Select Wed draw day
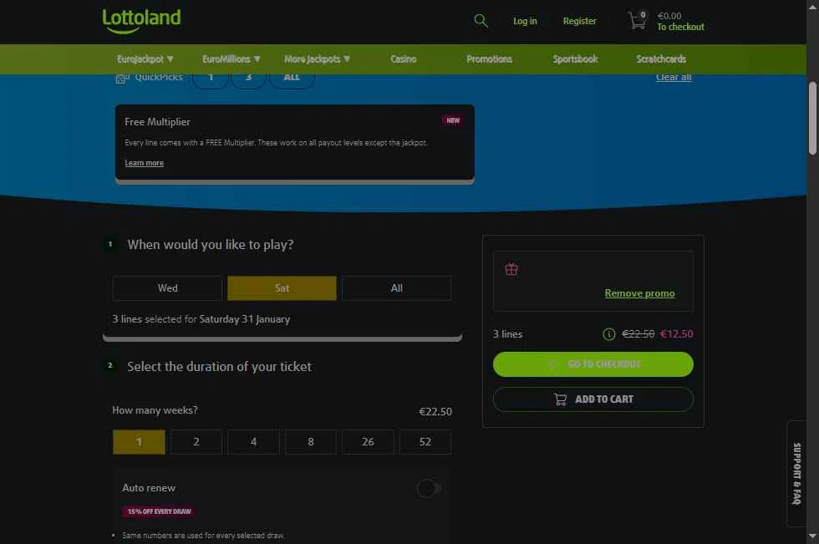Viewport: 819px width, 544px height. (168, 288)
